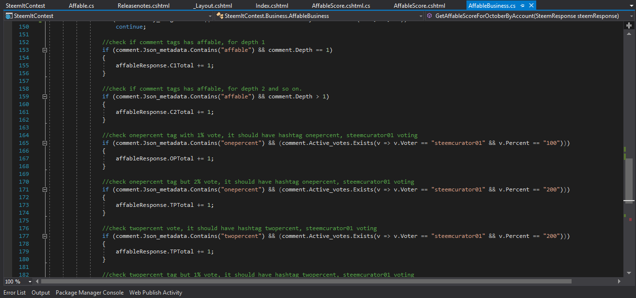Switch to the SteemItContest tab

point(26,6)
